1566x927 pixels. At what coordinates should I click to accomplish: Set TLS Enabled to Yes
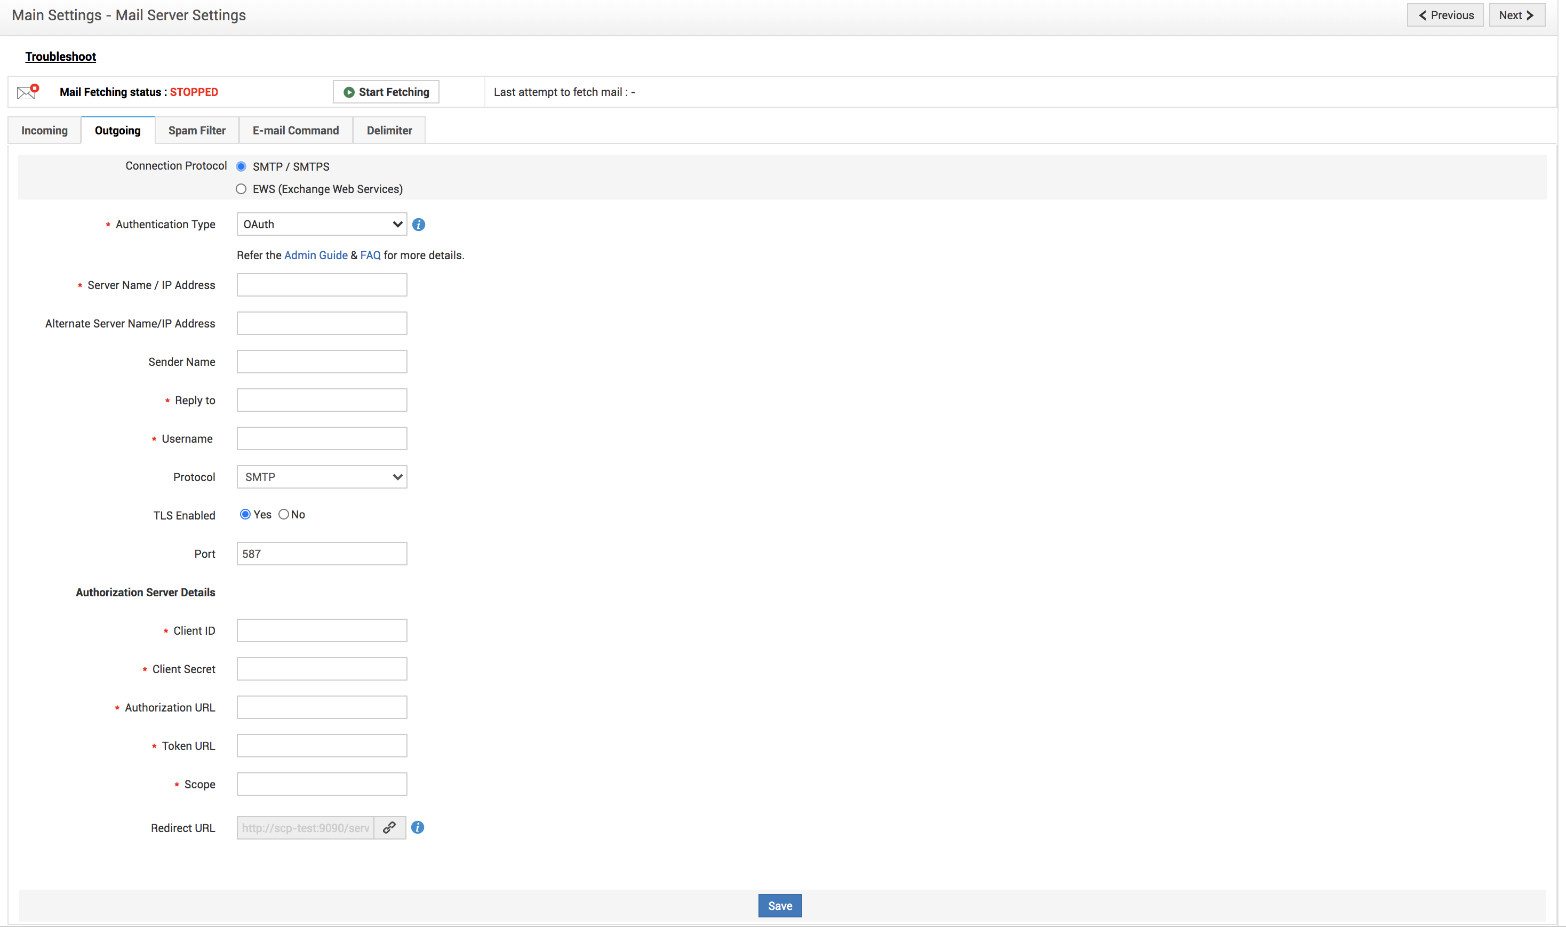click(x=245, y=515)
